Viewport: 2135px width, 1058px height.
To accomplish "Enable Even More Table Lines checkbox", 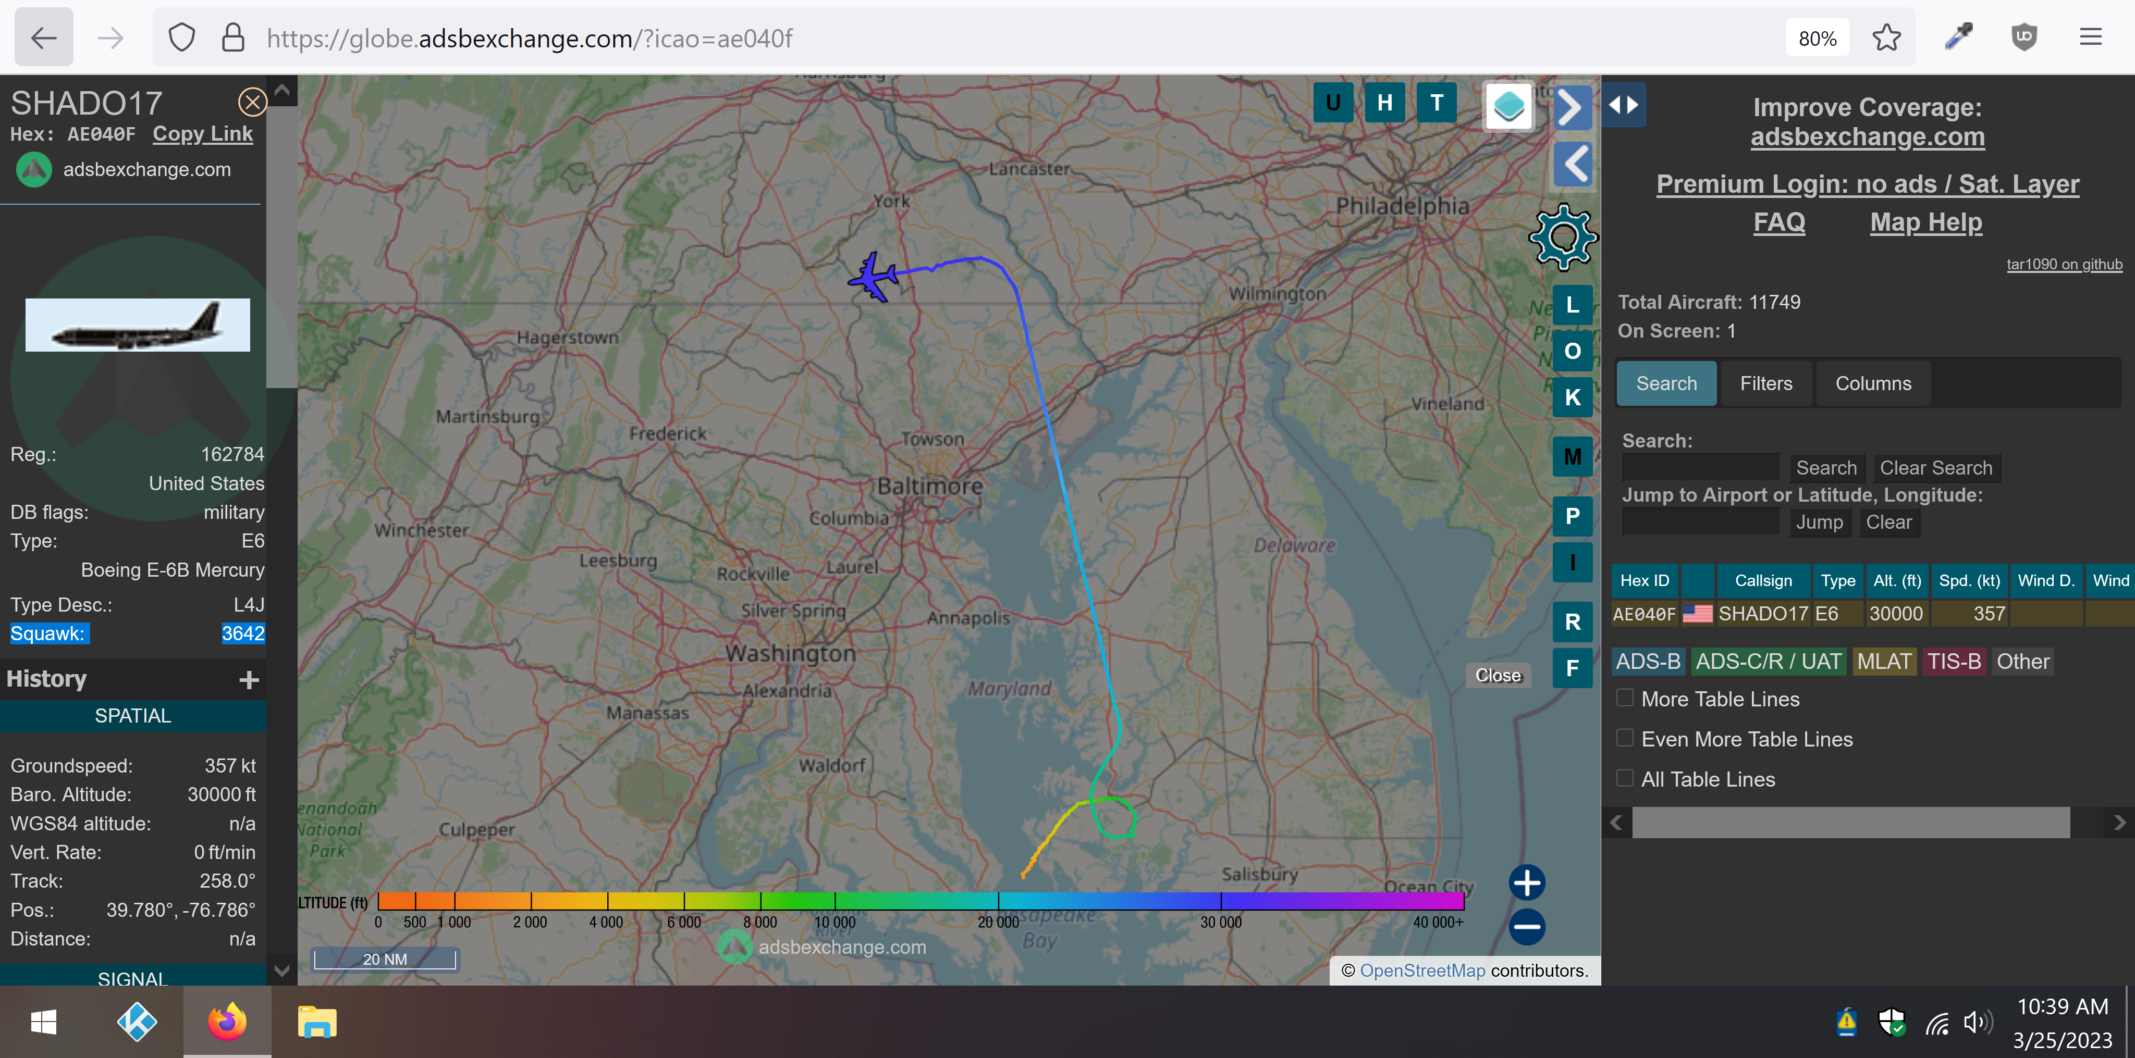I will (1625, 738).
